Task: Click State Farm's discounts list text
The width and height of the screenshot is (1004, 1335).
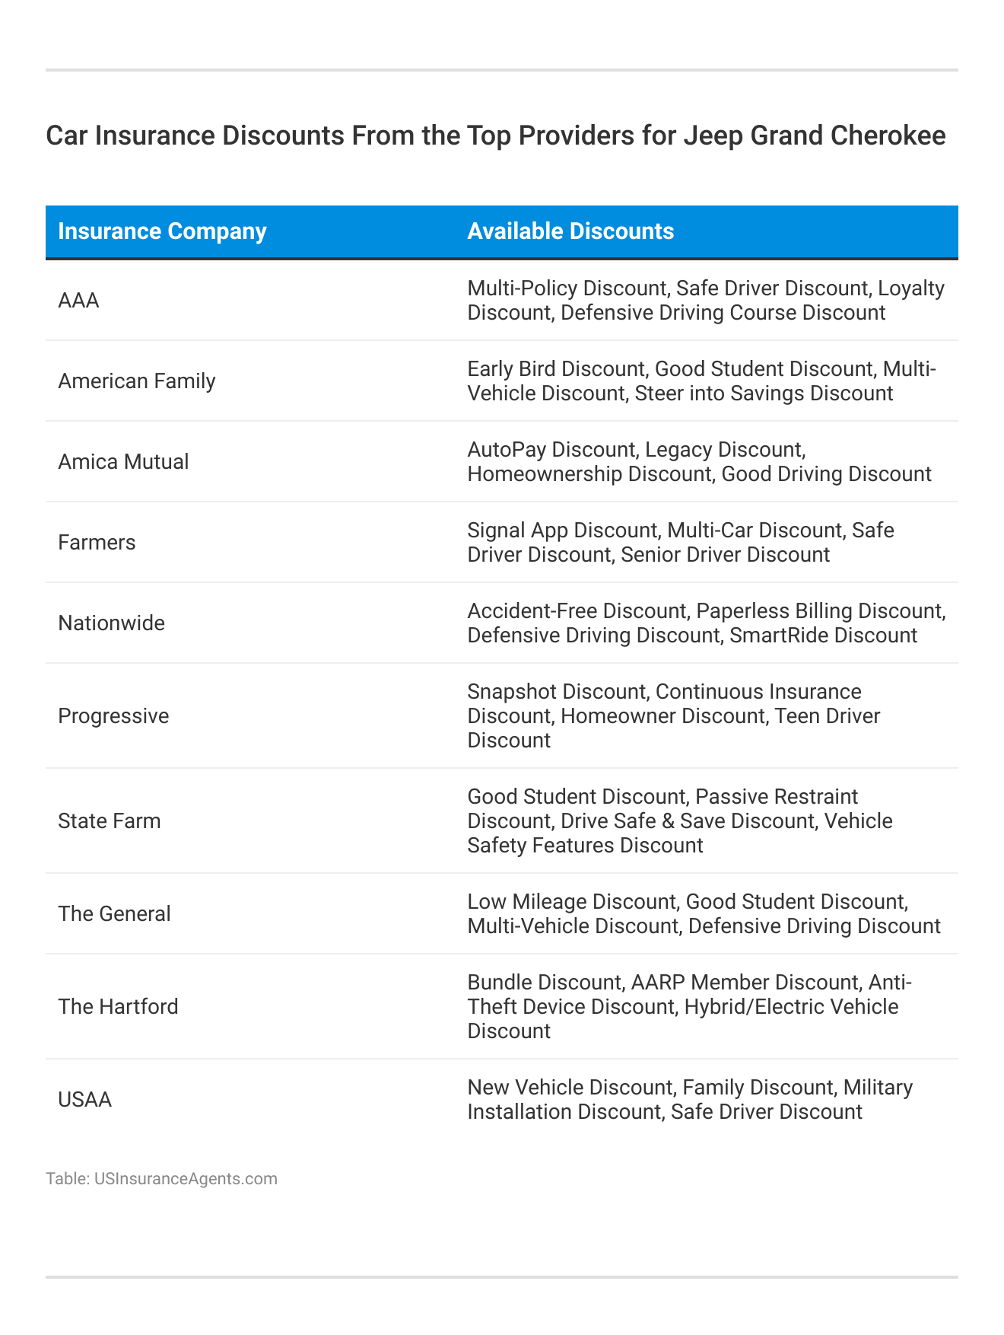Action: pyautogui.click(x=679, y=820)
